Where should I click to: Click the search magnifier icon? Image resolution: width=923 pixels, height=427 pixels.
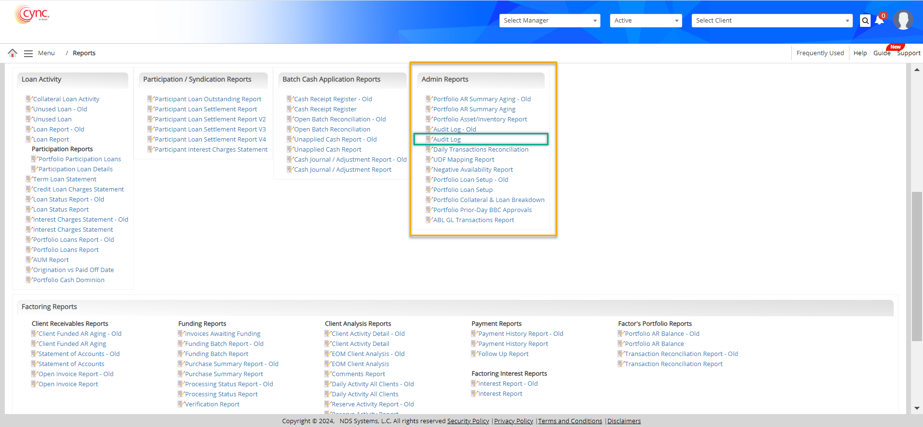click(865, 21)
